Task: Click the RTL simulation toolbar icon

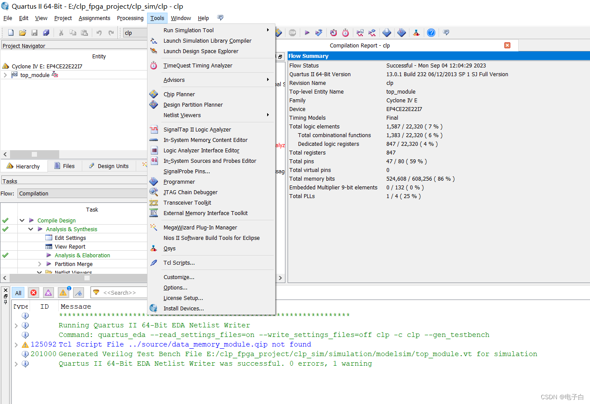Action: click(x=360, y=33)
